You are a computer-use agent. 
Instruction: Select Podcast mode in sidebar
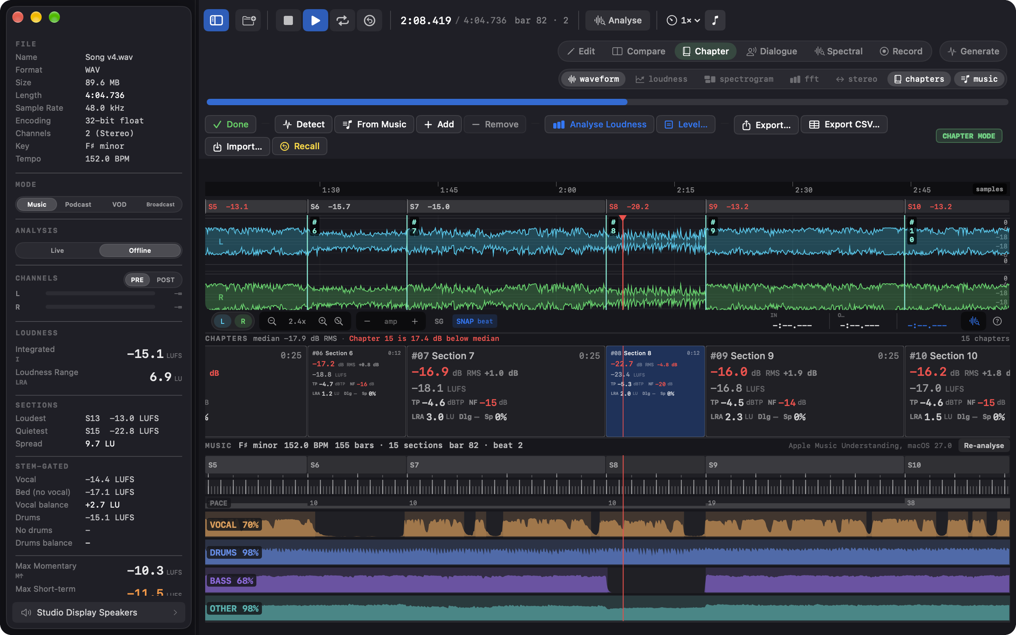(x=78, y=204)
